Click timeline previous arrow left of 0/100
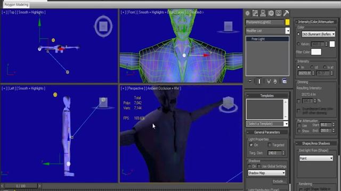 pyautogui.click(x=2, y=186)
